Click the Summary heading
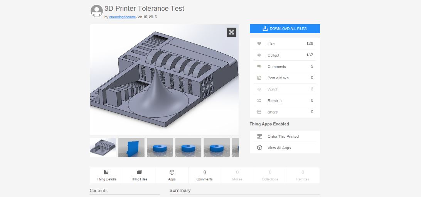The height and width of the screenshot is (197, 421). tap(180, 190)
